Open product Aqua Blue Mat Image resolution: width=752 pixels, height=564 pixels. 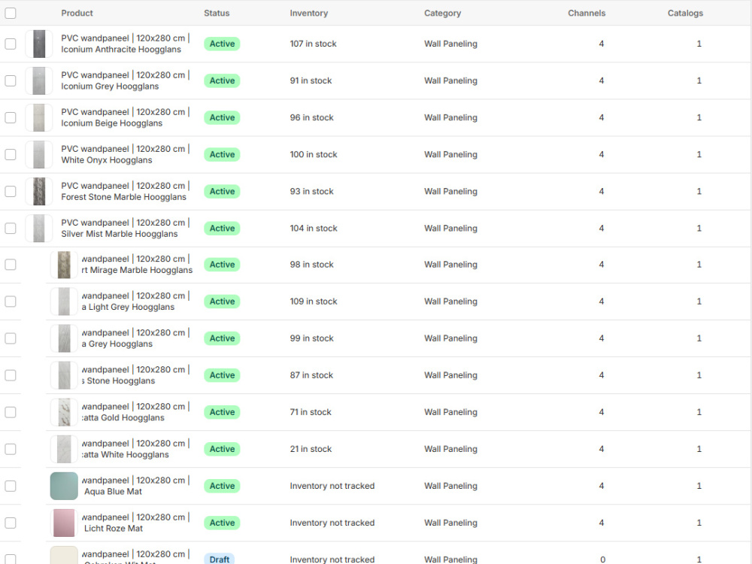(135, 486)
